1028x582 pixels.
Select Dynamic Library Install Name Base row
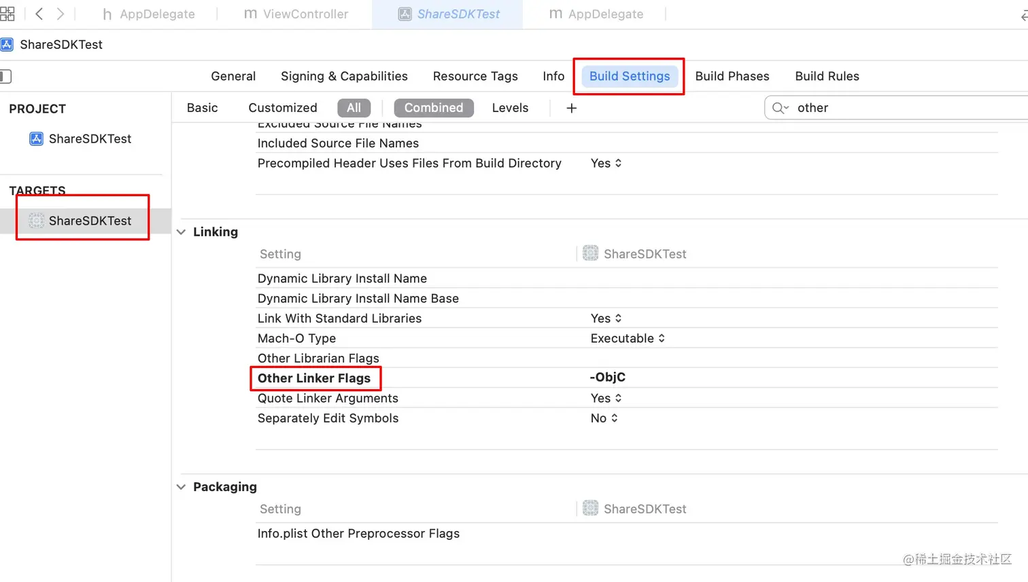(626, 298)
